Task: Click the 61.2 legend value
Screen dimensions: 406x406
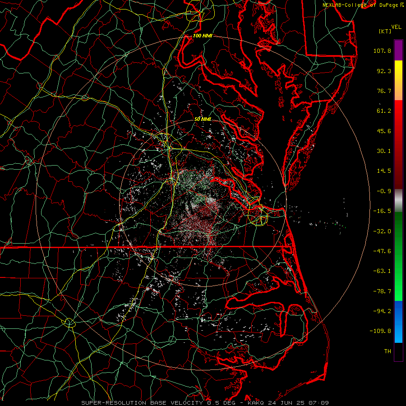Action: tap(384, 111)
